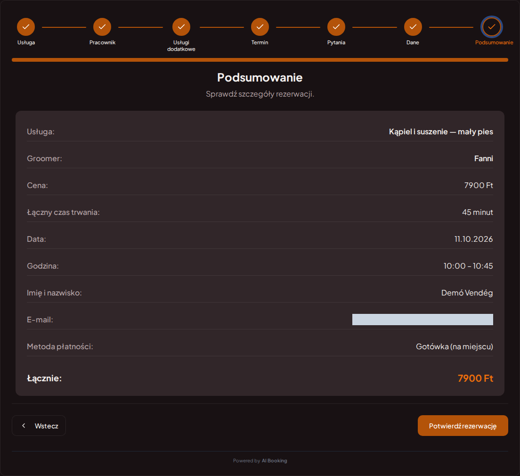Jump to the Pytania step circle

click(336, 27)
